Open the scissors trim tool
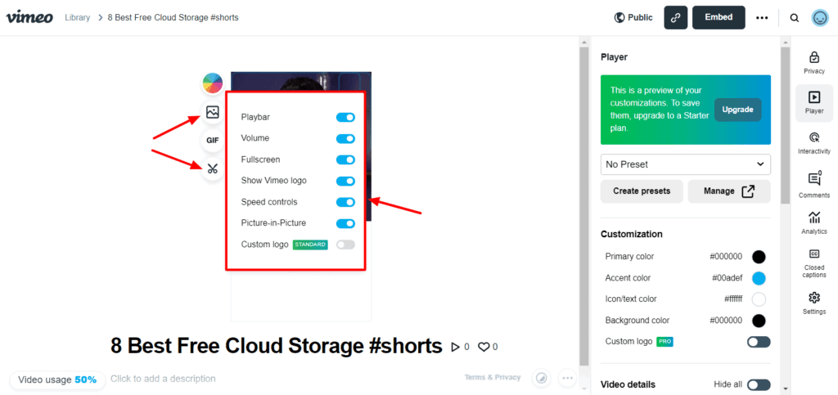 point(213,169)
